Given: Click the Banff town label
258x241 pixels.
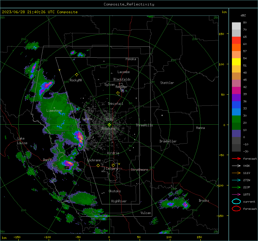Looking at the screenshot, I should [47, 160].
